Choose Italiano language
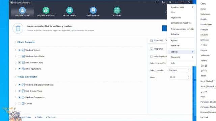 (x=204, y=61)
